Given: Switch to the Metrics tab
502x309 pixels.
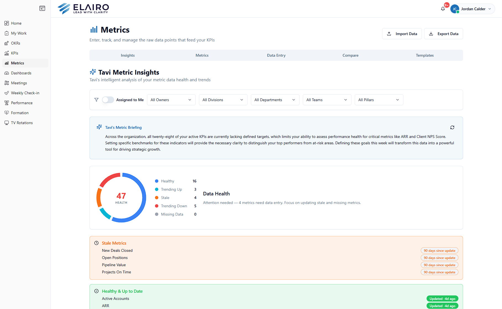Looking at the screenshot, I should click(202, 55).
